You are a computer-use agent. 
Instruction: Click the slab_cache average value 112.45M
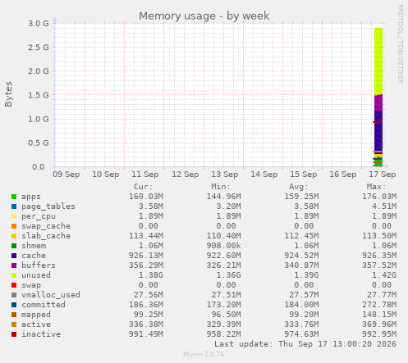pyautogui.click(x=301, y=236)
